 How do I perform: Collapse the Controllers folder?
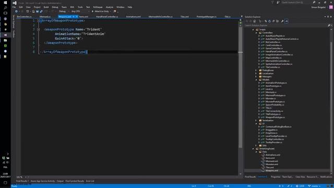257,32
